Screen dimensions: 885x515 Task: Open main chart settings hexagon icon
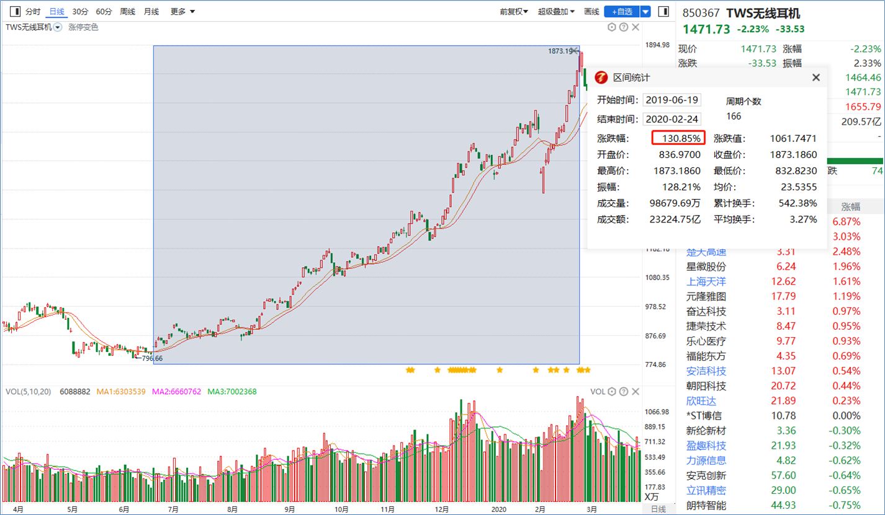click(611, 27)
